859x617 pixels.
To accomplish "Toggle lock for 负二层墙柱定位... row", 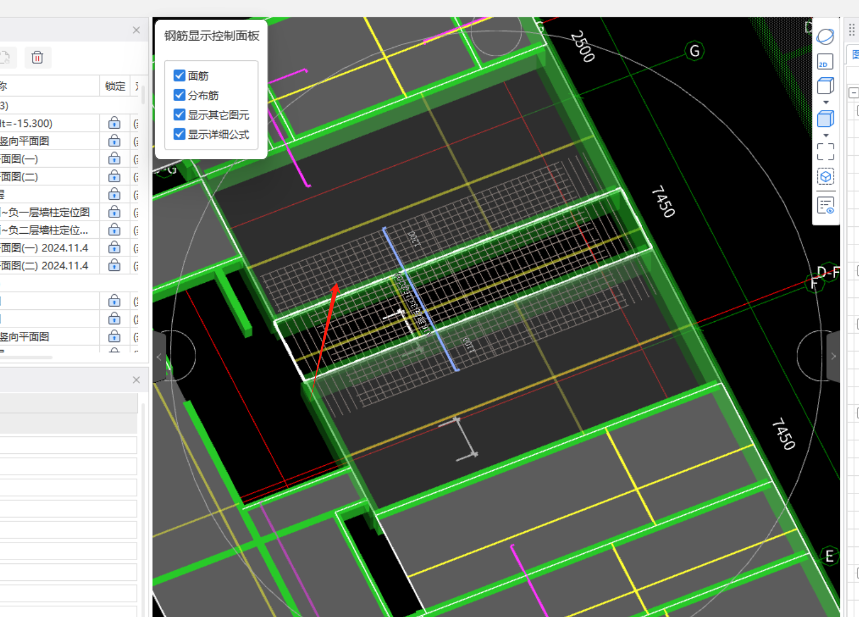I will tap(115, 230).
